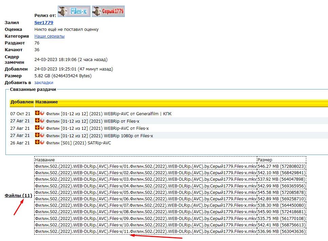Viewport: 328px width, 241px height.
Task: Click download arrow for WEBRip-AVC от Files-x
Action: (x=37, y=128)
